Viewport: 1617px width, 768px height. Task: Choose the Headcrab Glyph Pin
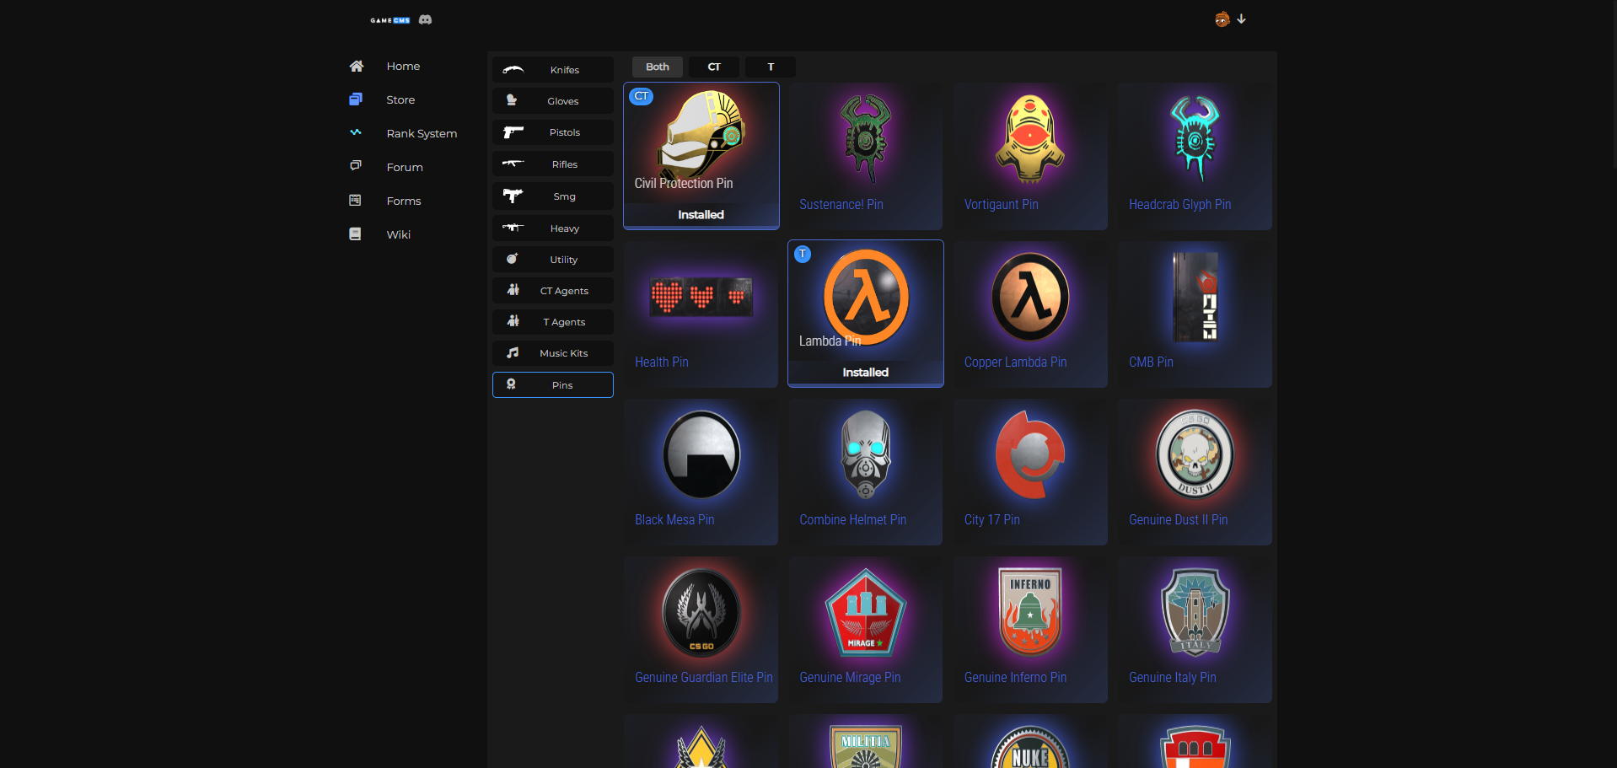pyautogui.click(x=1195, y=156)
